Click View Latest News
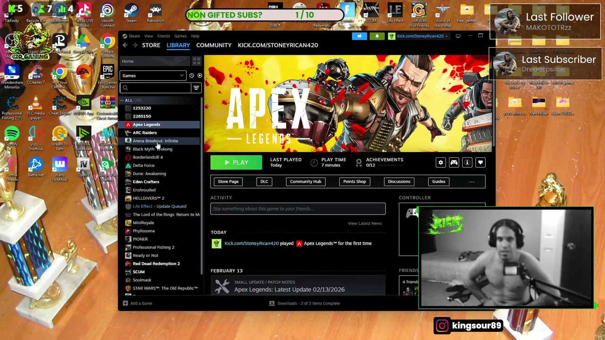The height and width of the screenshot is (340, 605). click(x=365, y=223)
